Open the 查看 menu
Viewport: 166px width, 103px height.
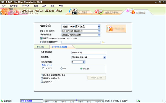[x=52, y=6]
